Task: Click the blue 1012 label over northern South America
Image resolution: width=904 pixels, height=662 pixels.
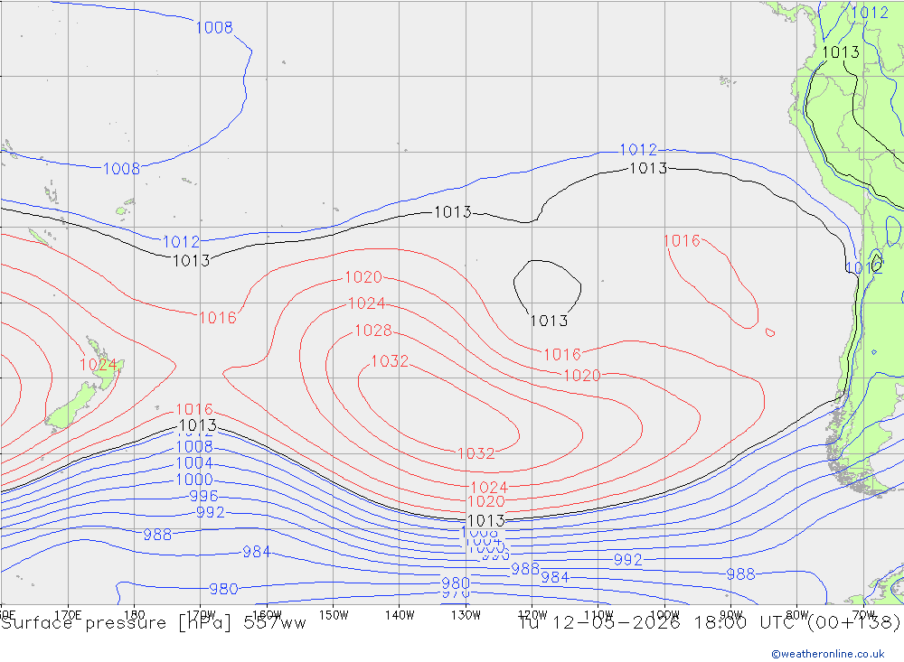Action: (x=870, y=12)
